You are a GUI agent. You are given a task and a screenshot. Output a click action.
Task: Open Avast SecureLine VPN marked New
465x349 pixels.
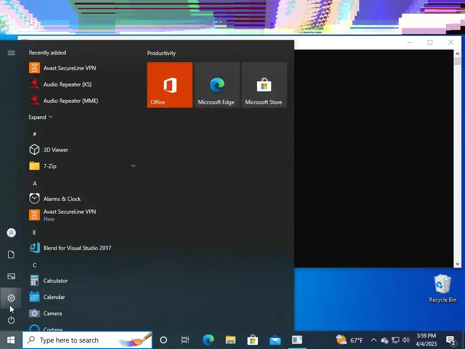pyautogui.click(x=83, y=215)
